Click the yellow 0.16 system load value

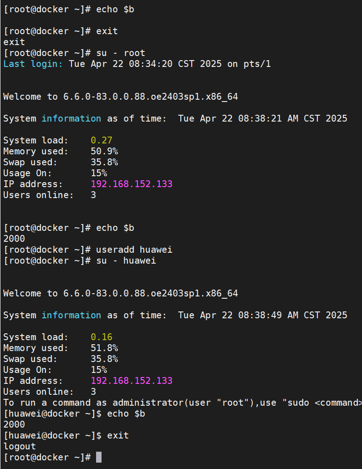point(101,337)
